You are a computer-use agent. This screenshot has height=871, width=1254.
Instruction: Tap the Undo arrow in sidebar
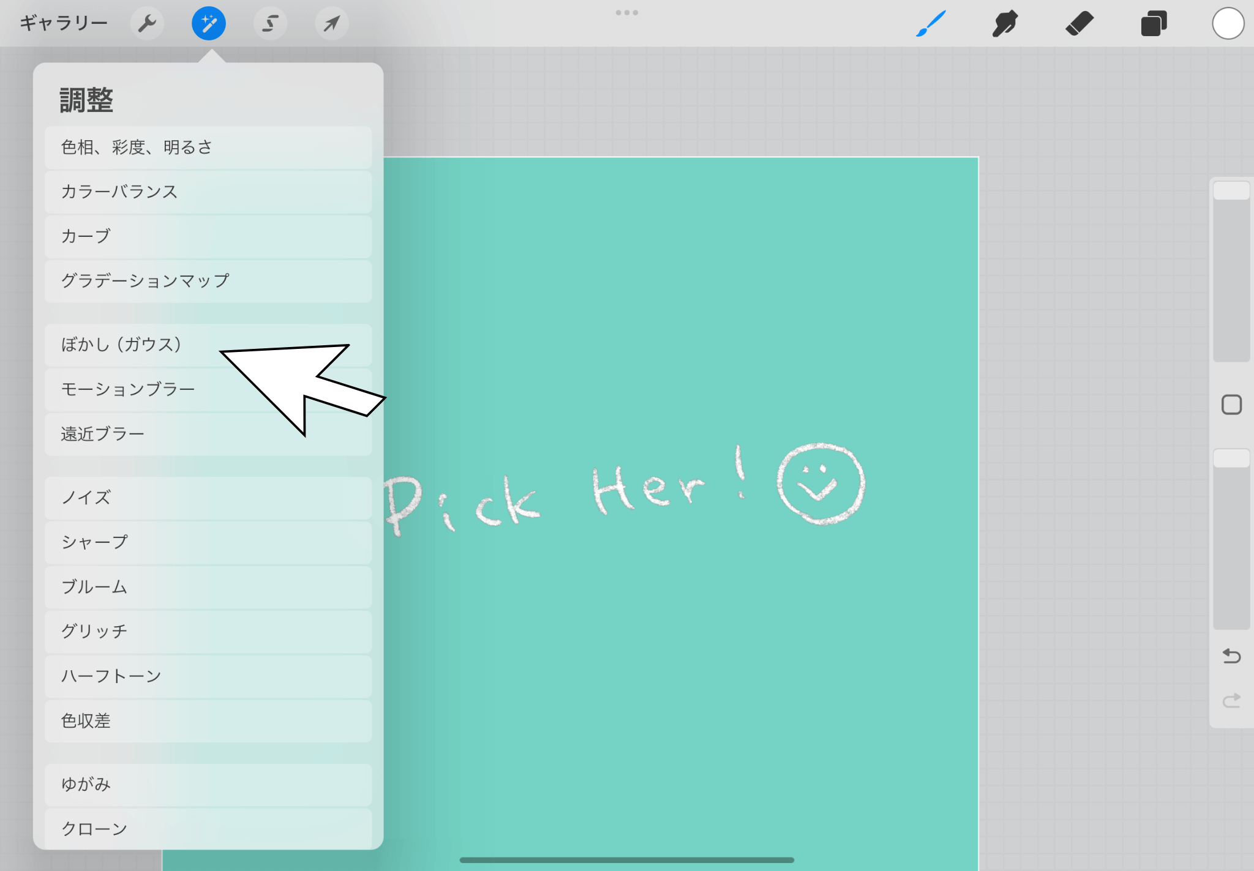click(1231, 656)
